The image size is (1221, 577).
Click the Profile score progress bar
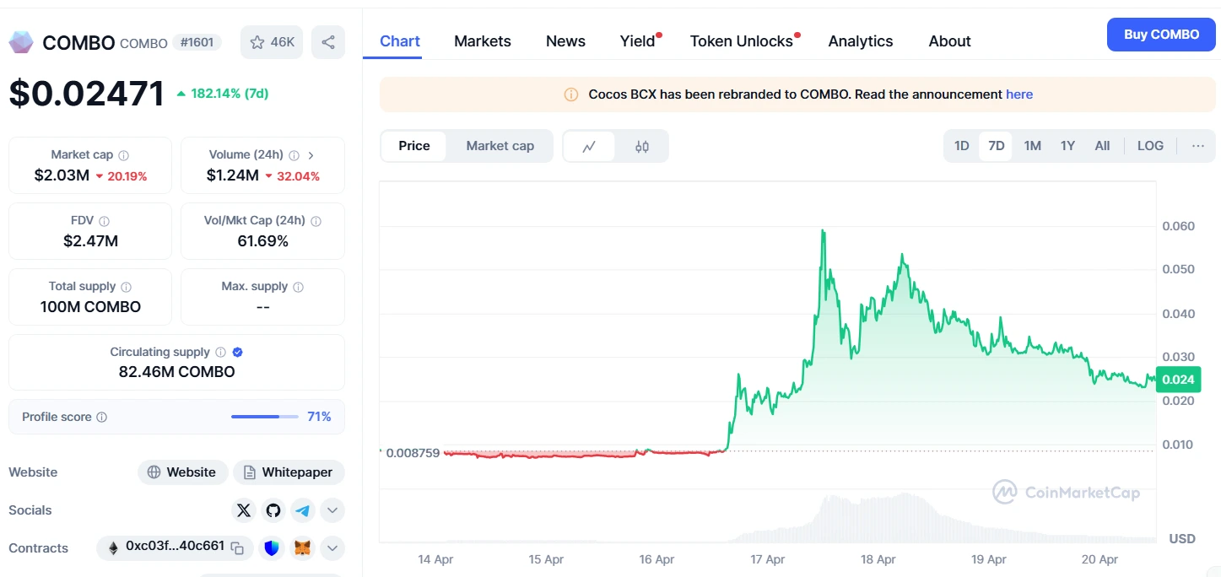264,417
